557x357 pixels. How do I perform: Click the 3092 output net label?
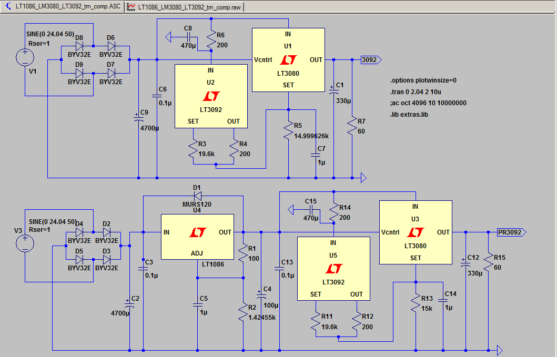pos(371,60)
